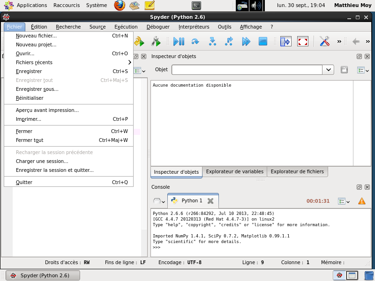Image resolution: width=375 pixels, height=281 pixels.
Task: Click the step into debug icon
Action: pos(212,42)
